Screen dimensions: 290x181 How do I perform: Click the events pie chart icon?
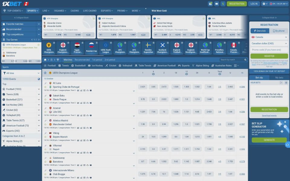(x=39, y=79)
